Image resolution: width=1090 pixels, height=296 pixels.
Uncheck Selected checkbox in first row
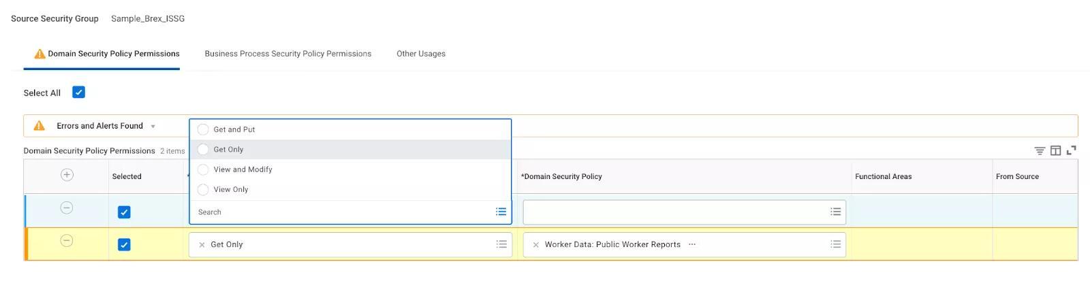pos(124,212)
